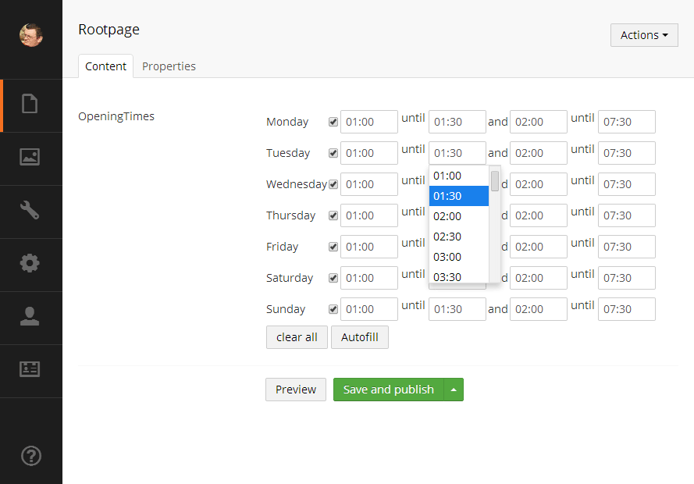The image size is (694, 484).
Task: Open the Developer gear icon
Action: click(30, 263)
